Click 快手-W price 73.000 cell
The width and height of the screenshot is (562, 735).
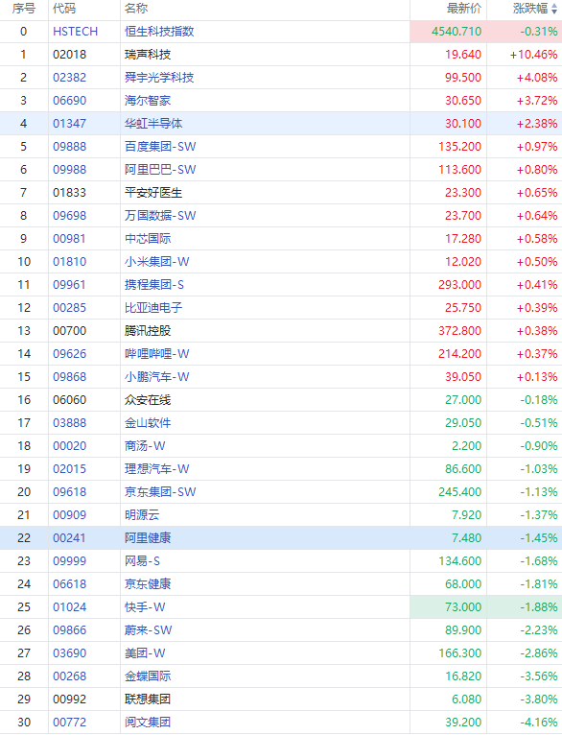[x=449, y=607]
